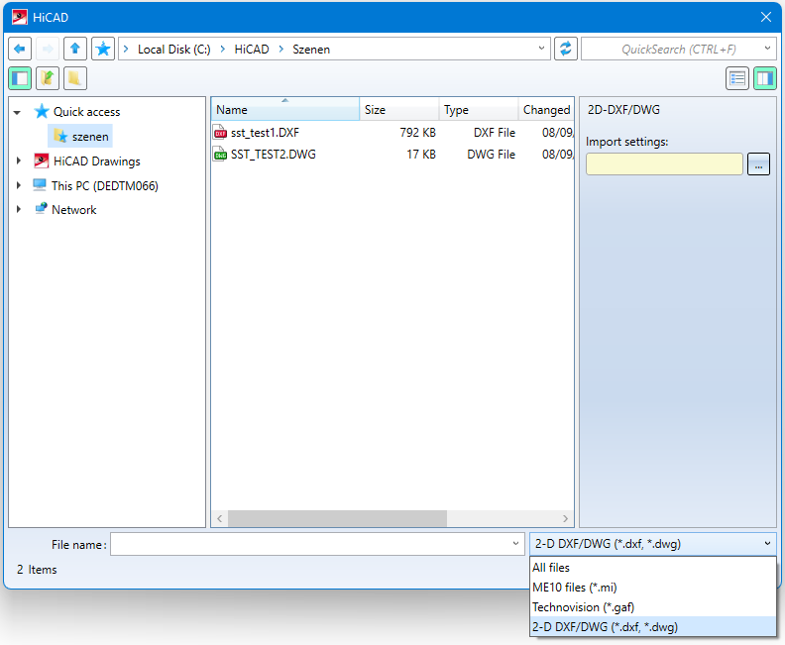Image resolution: width=785 pixels, height=645 pixels.
Task: Sort by Type column header
Action: (478, 109)
